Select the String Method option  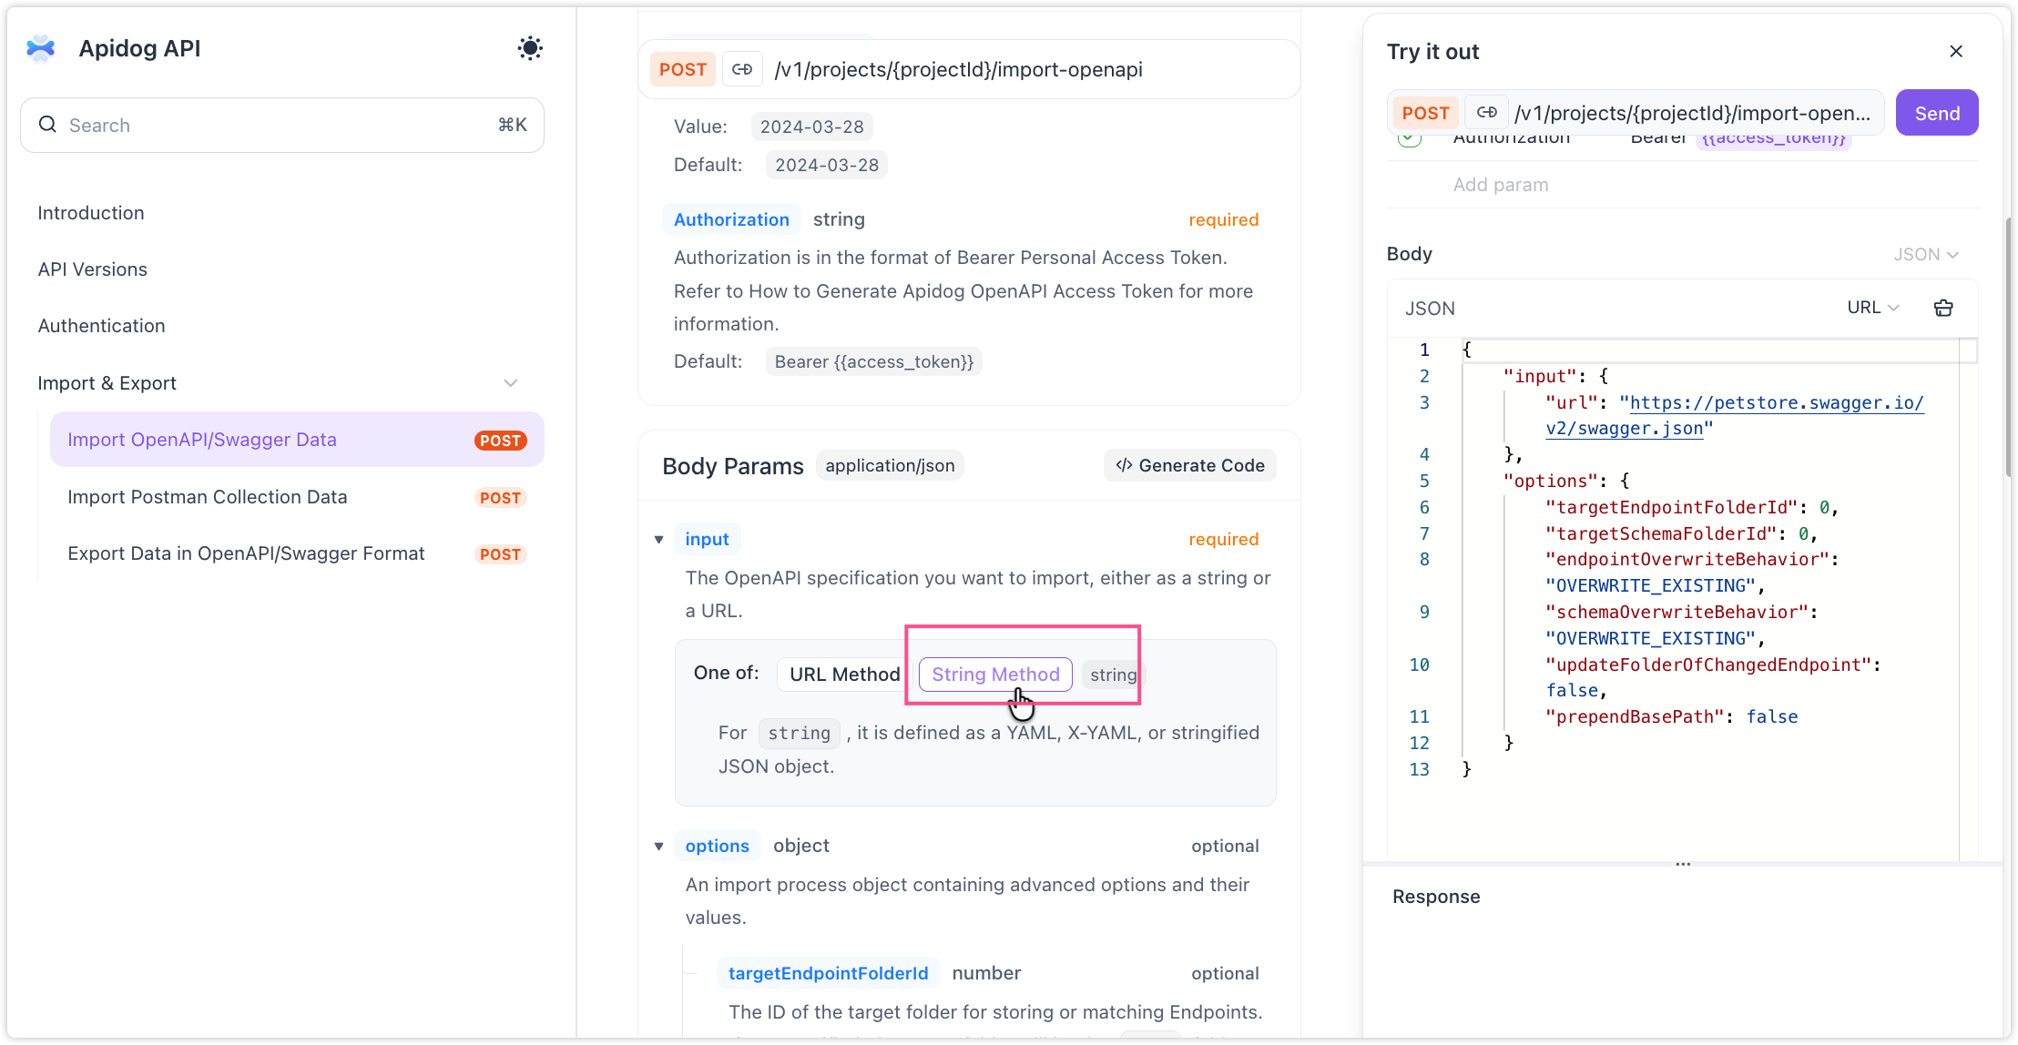995,675
